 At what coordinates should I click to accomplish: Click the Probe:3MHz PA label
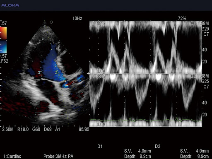pyautogui.click(x=58, y=157)
